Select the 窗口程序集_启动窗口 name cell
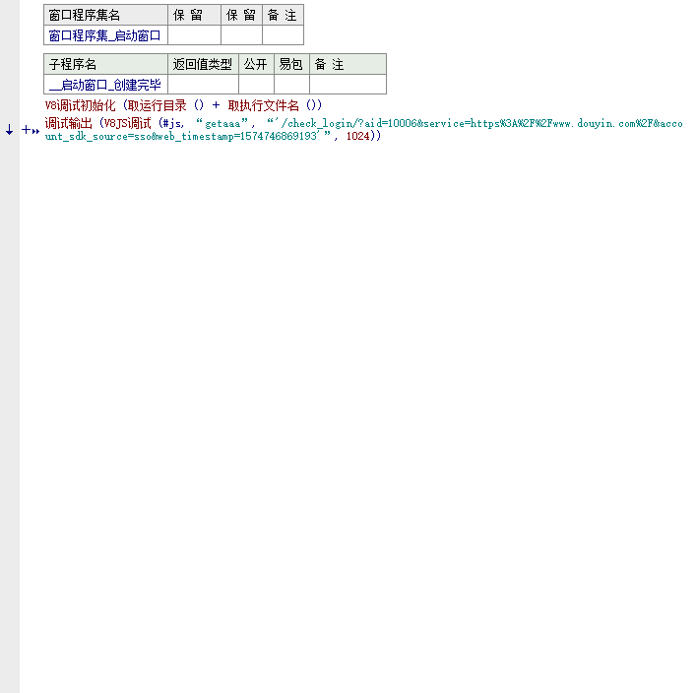Image resolution: width=697 pixels, height=693 pixels. [105, 35]
